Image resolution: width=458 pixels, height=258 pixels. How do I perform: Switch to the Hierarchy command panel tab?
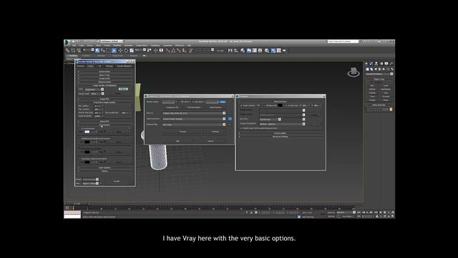coord(376,64)
